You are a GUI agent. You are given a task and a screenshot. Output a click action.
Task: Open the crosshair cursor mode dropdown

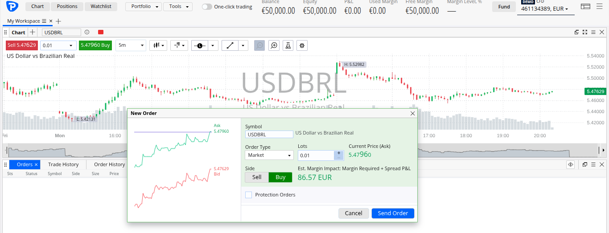coord(179,45)
